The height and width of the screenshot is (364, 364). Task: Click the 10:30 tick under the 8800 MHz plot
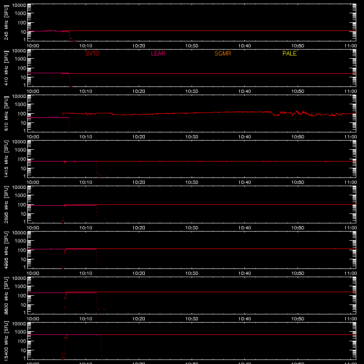click(192, 319)
